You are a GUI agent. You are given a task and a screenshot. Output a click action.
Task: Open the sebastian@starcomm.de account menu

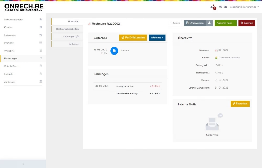point(244,7)
